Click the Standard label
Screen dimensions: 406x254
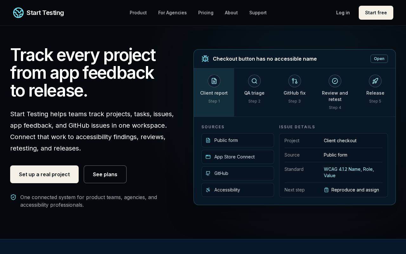(294, 169)
